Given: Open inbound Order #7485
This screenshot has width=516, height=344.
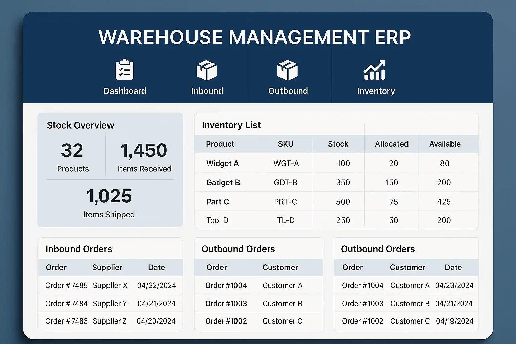Looking at the screenshot, I should click(x=67, y=285).
